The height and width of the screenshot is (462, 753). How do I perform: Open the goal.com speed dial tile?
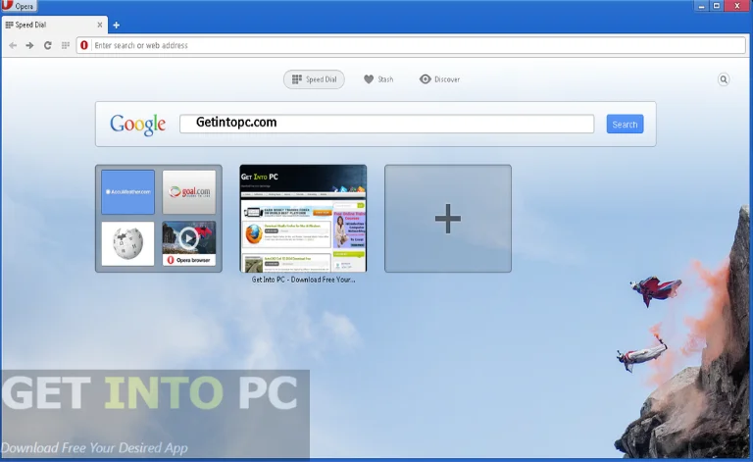(188, 191)
